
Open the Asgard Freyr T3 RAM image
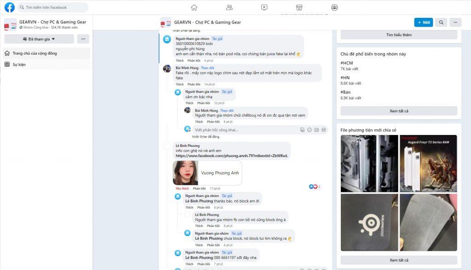[428, 163]
